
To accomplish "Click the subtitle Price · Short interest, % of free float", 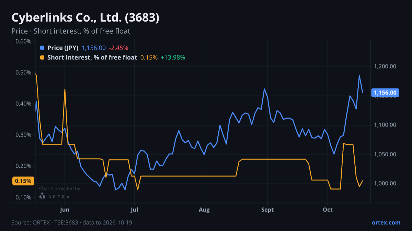I will (x=71, y=31).
